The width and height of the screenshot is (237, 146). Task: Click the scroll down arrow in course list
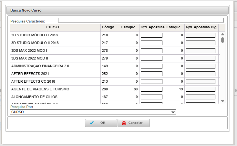pyautogui.click(x=222, y=101)
